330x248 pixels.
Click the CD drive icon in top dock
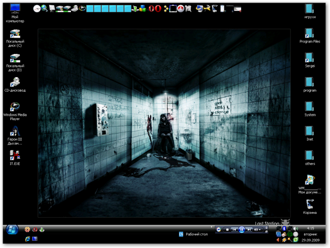(x=75, y=8)
